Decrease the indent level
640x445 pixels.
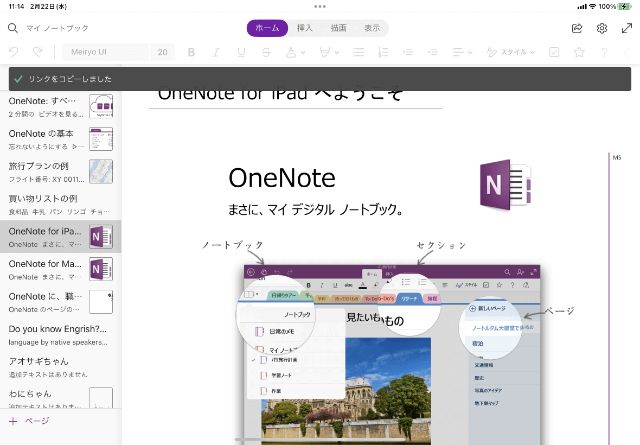click(x=408, y=52)
